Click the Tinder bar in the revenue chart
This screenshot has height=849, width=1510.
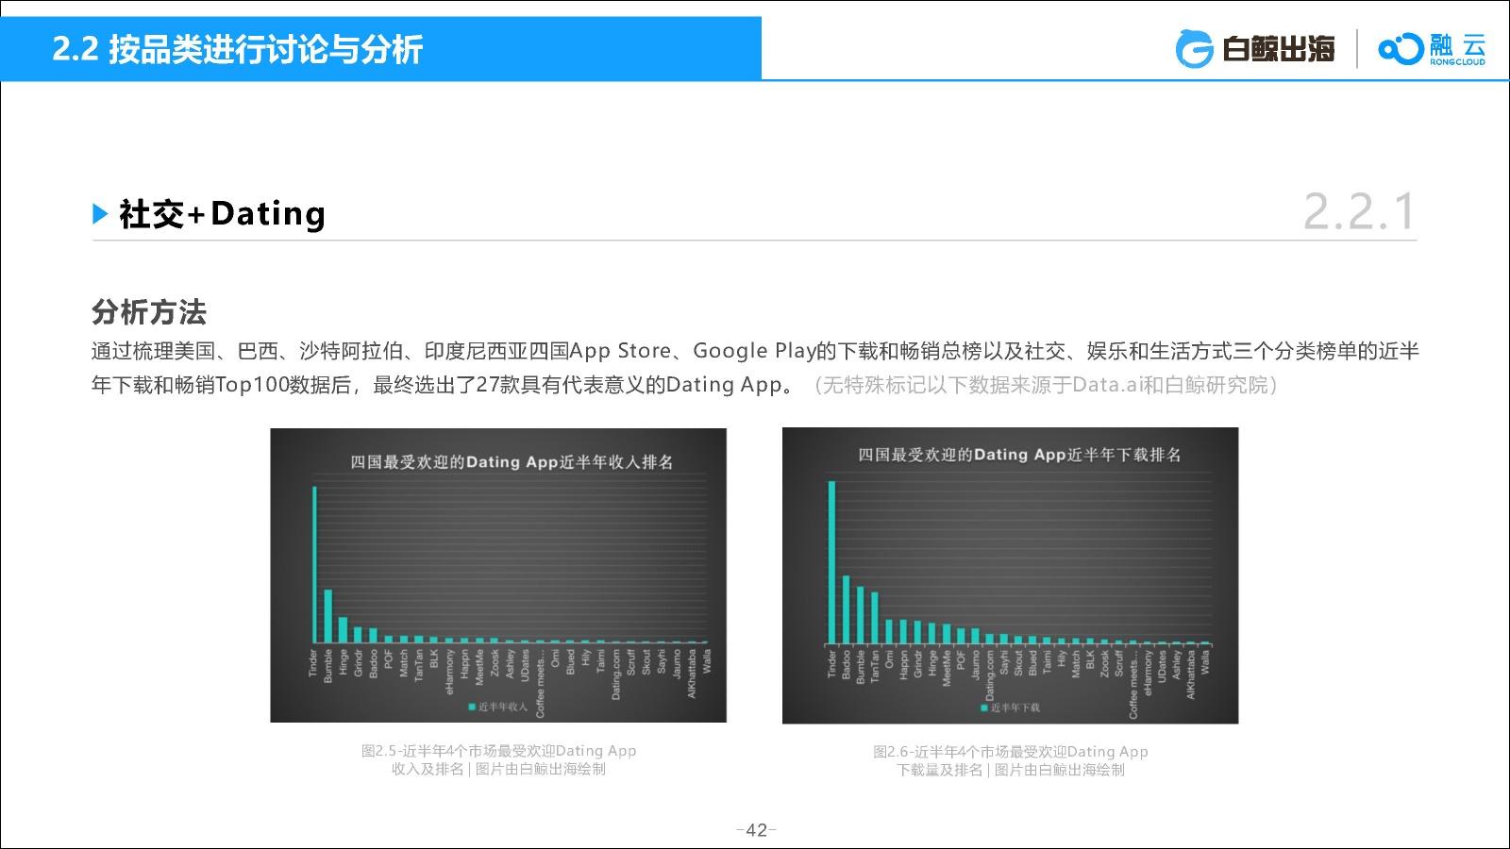click(314, 565)
